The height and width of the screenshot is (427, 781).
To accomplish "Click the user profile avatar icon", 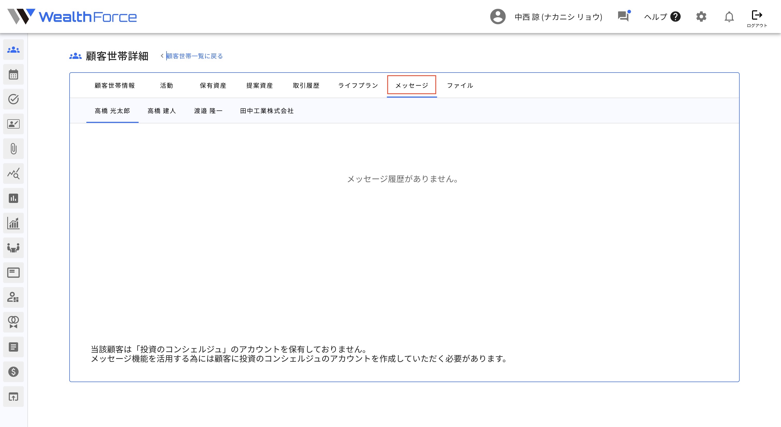I will click(x=498, y=17).
